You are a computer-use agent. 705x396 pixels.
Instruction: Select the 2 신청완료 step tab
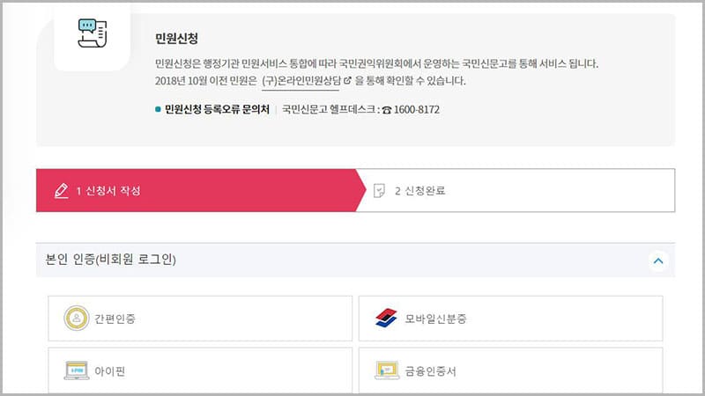pos(520,190)
